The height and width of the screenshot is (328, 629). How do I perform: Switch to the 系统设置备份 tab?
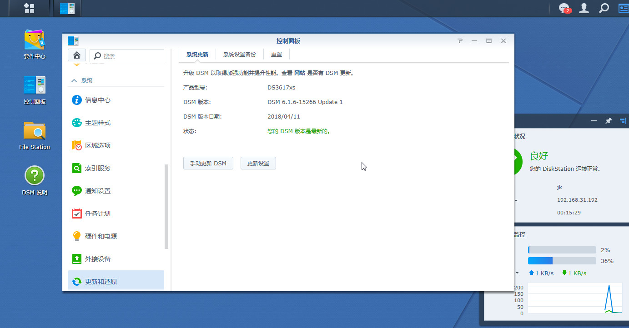coord(240,54)
